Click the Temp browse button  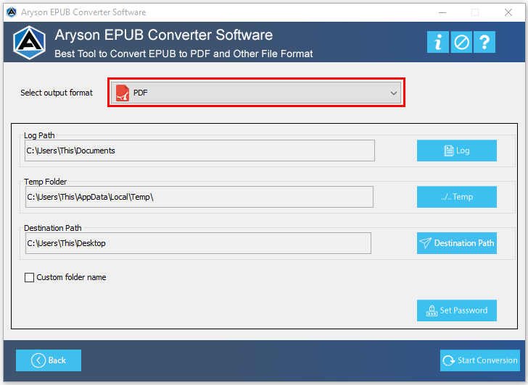(457, 197)
